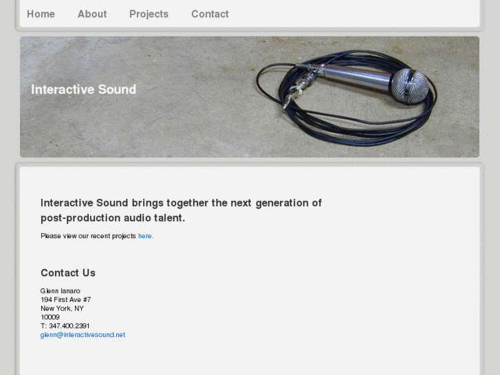Go to the About page
The image size is (500, 375).
click(92, 14)
